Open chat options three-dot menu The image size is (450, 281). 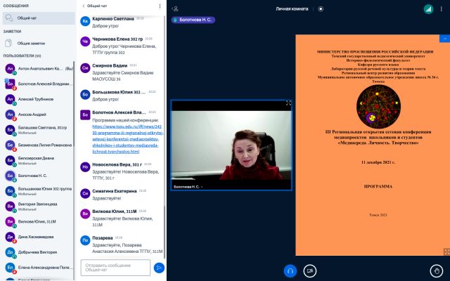pos(160,6)
